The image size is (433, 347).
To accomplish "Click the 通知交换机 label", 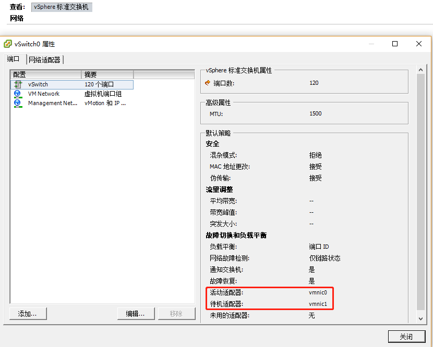I will tap(226, 269).
